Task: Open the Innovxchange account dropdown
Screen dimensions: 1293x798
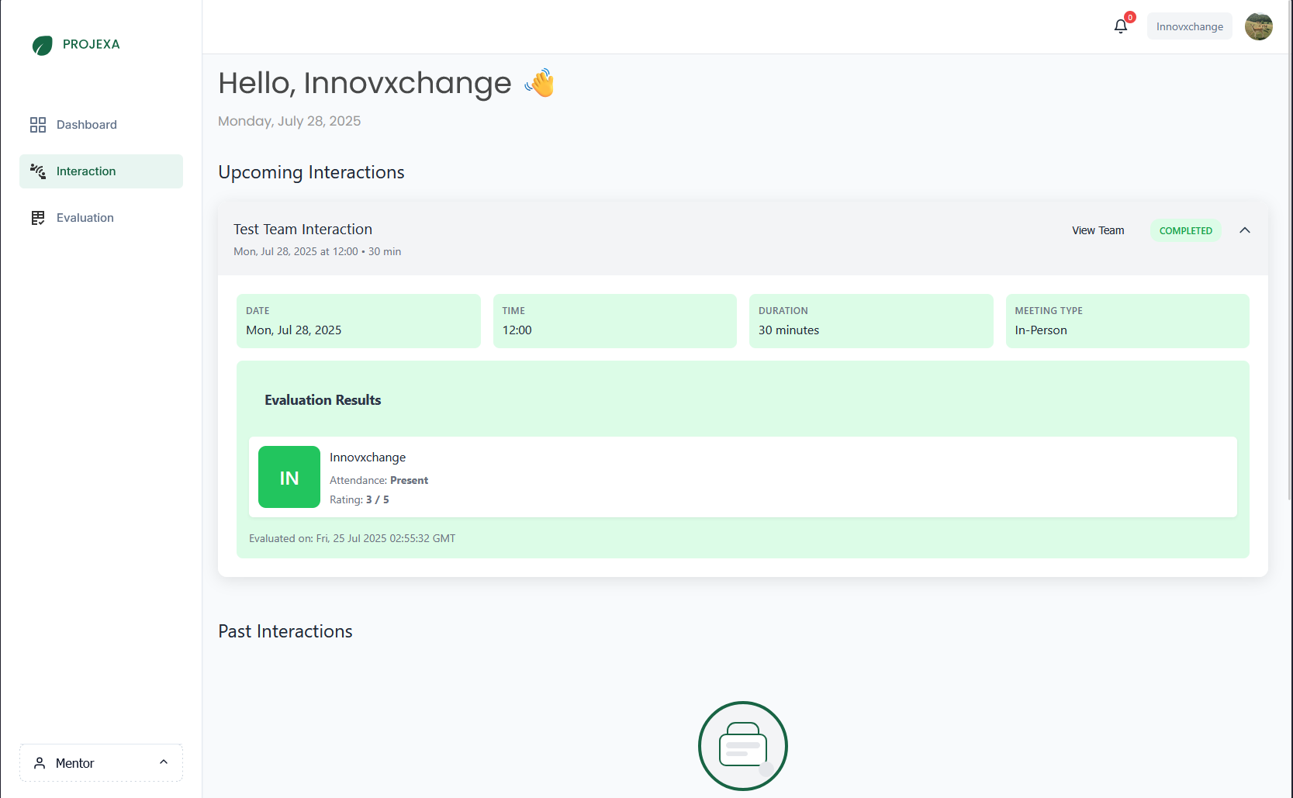Action: (x=1189, y=26)
